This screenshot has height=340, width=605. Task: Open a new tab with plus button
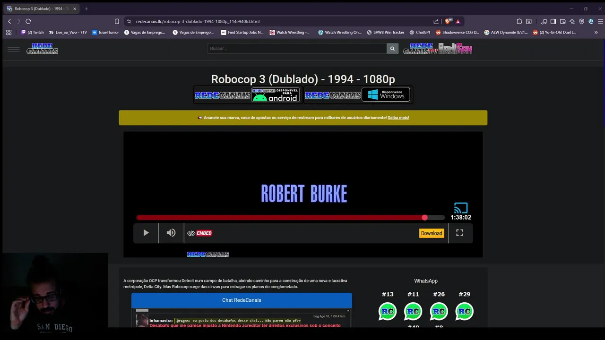[86, 8]
